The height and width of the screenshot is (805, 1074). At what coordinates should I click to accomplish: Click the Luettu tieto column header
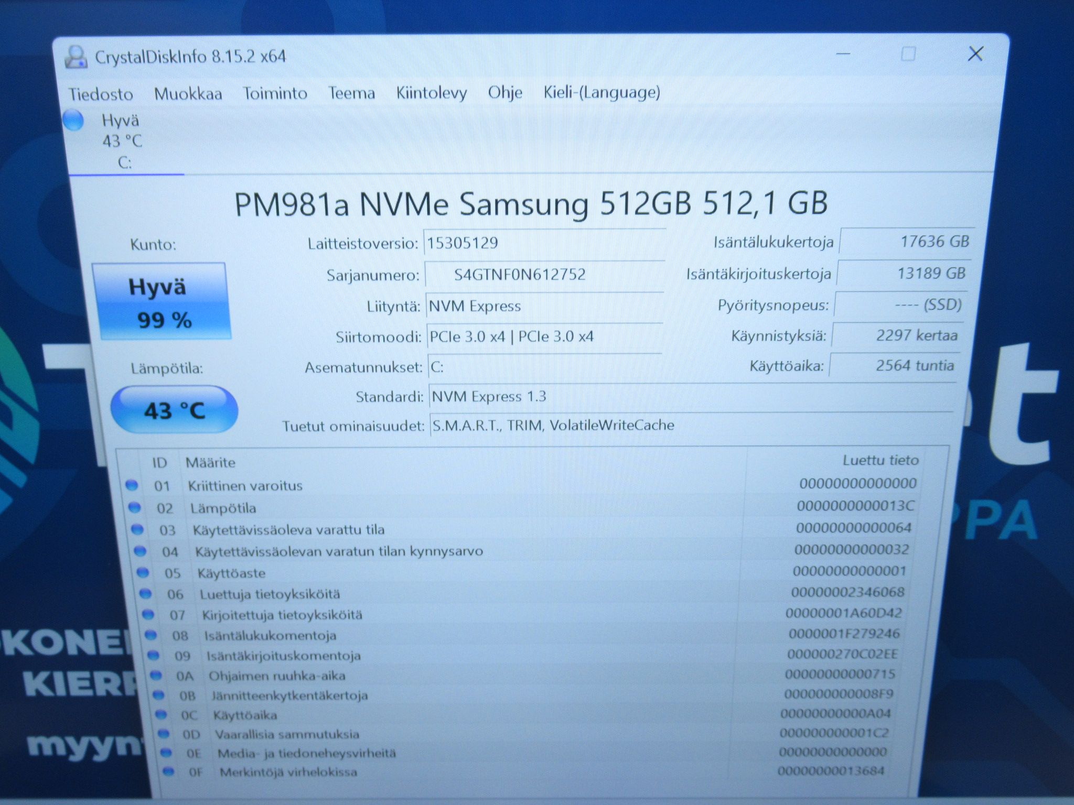pos(881,460)
